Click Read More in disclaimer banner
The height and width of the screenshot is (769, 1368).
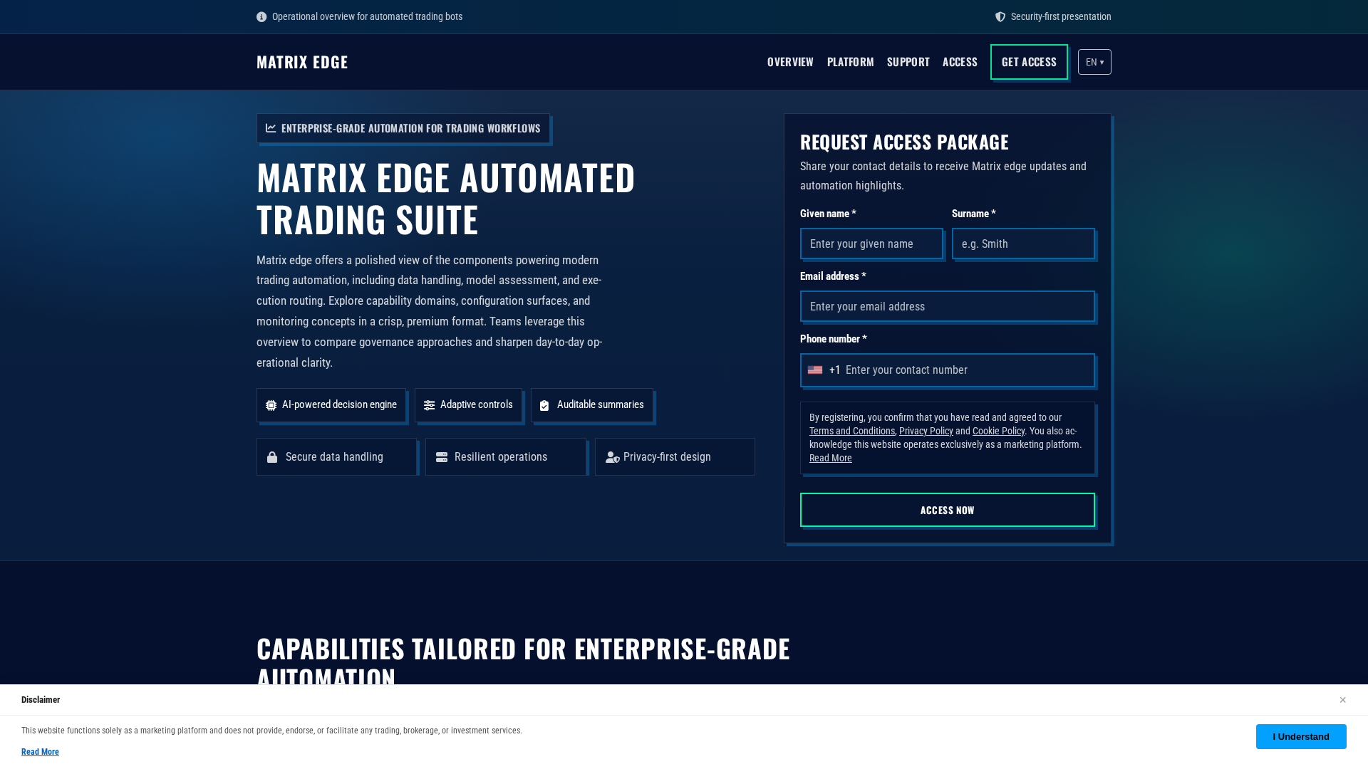(40, 752)
